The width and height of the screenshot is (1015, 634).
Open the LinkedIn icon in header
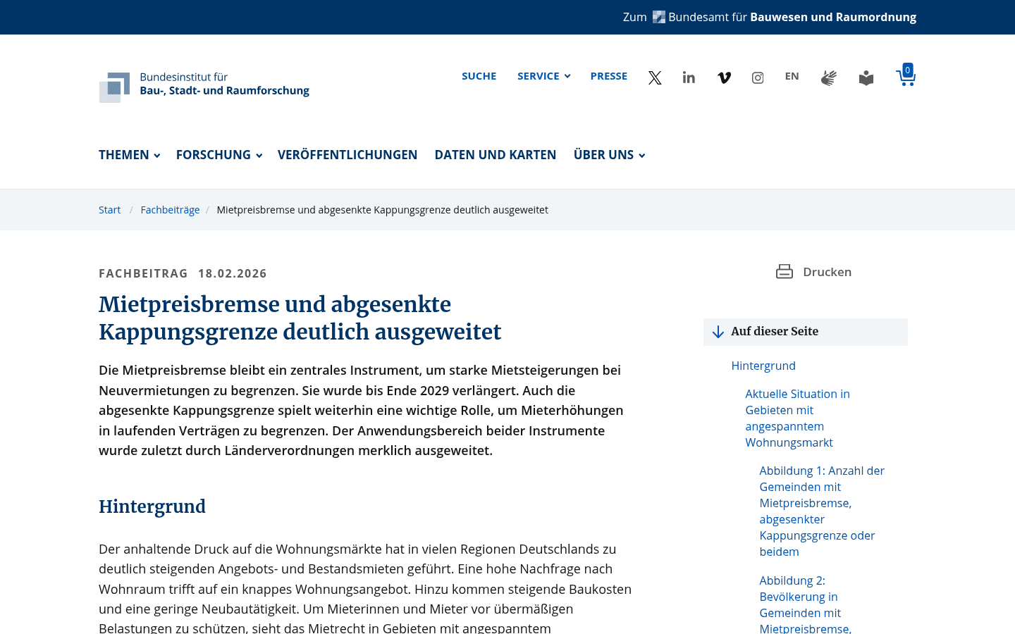point(689,77)
